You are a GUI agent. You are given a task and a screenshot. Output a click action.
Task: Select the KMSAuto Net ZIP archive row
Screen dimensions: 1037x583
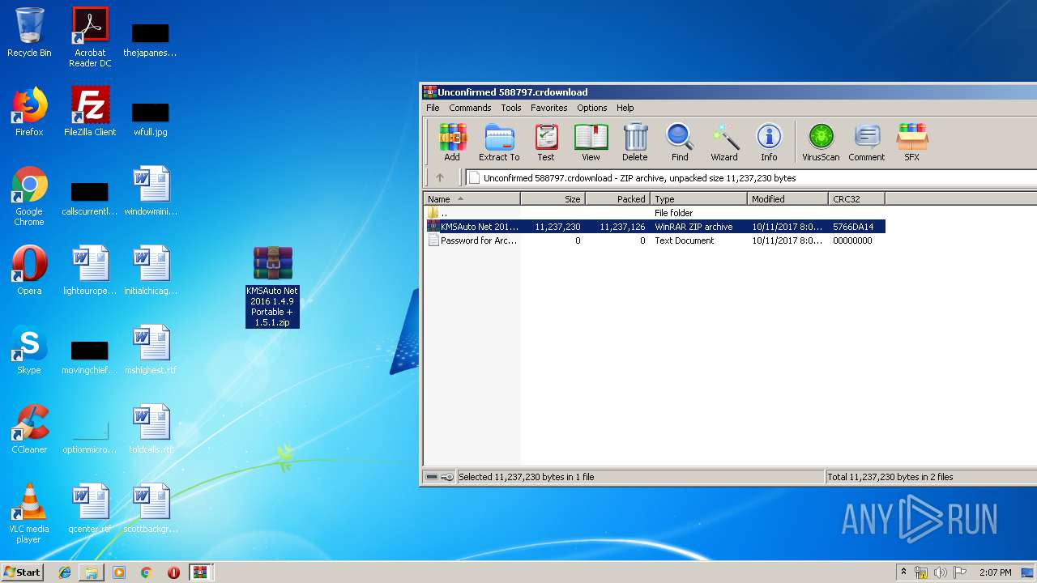(655, 227)
